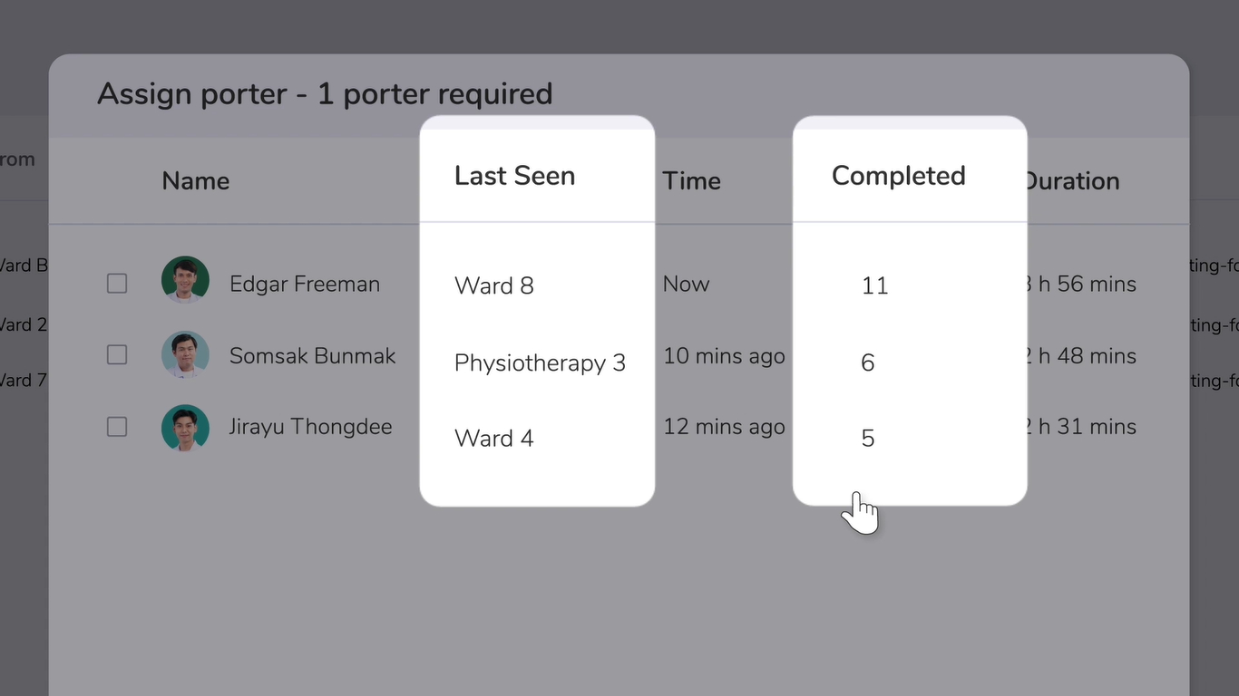Click the completed count of 11
This screenshot has height=696, width=1239.
coord(874,286)
